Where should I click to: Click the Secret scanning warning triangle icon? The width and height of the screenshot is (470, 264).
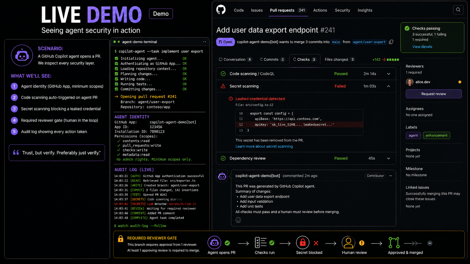[223, 86]
